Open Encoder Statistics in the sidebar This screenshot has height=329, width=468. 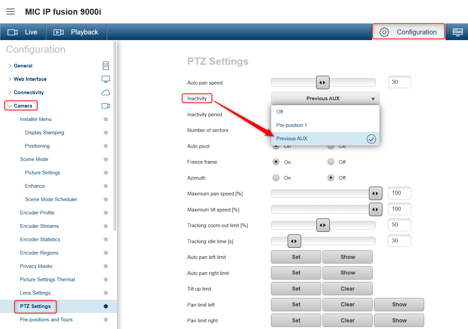tap(40, 239)
